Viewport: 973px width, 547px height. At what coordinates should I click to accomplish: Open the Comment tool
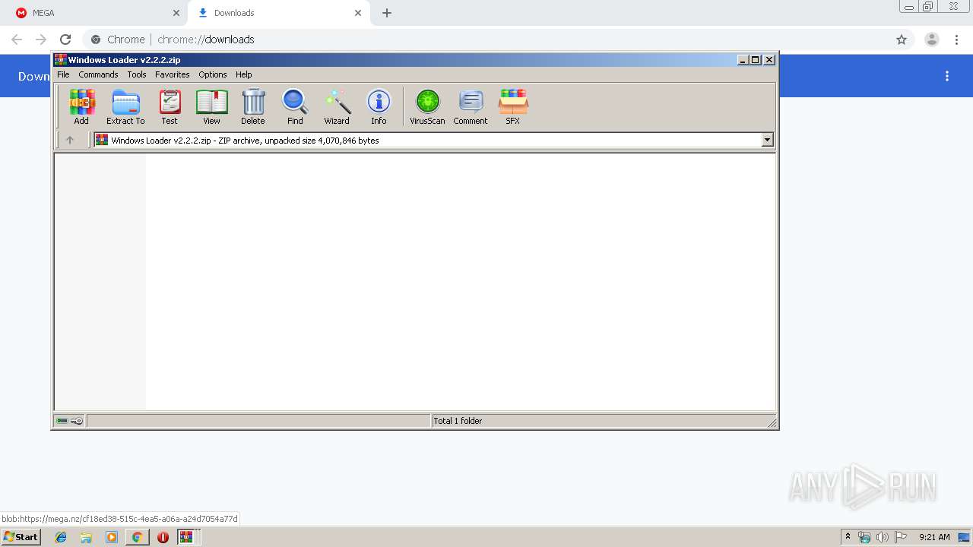coord(471,106)
